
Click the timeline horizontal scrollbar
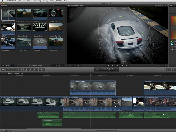pos(54,128)
